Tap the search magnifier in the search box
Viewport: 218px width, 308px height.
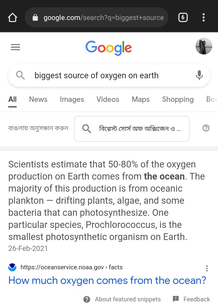20,75
